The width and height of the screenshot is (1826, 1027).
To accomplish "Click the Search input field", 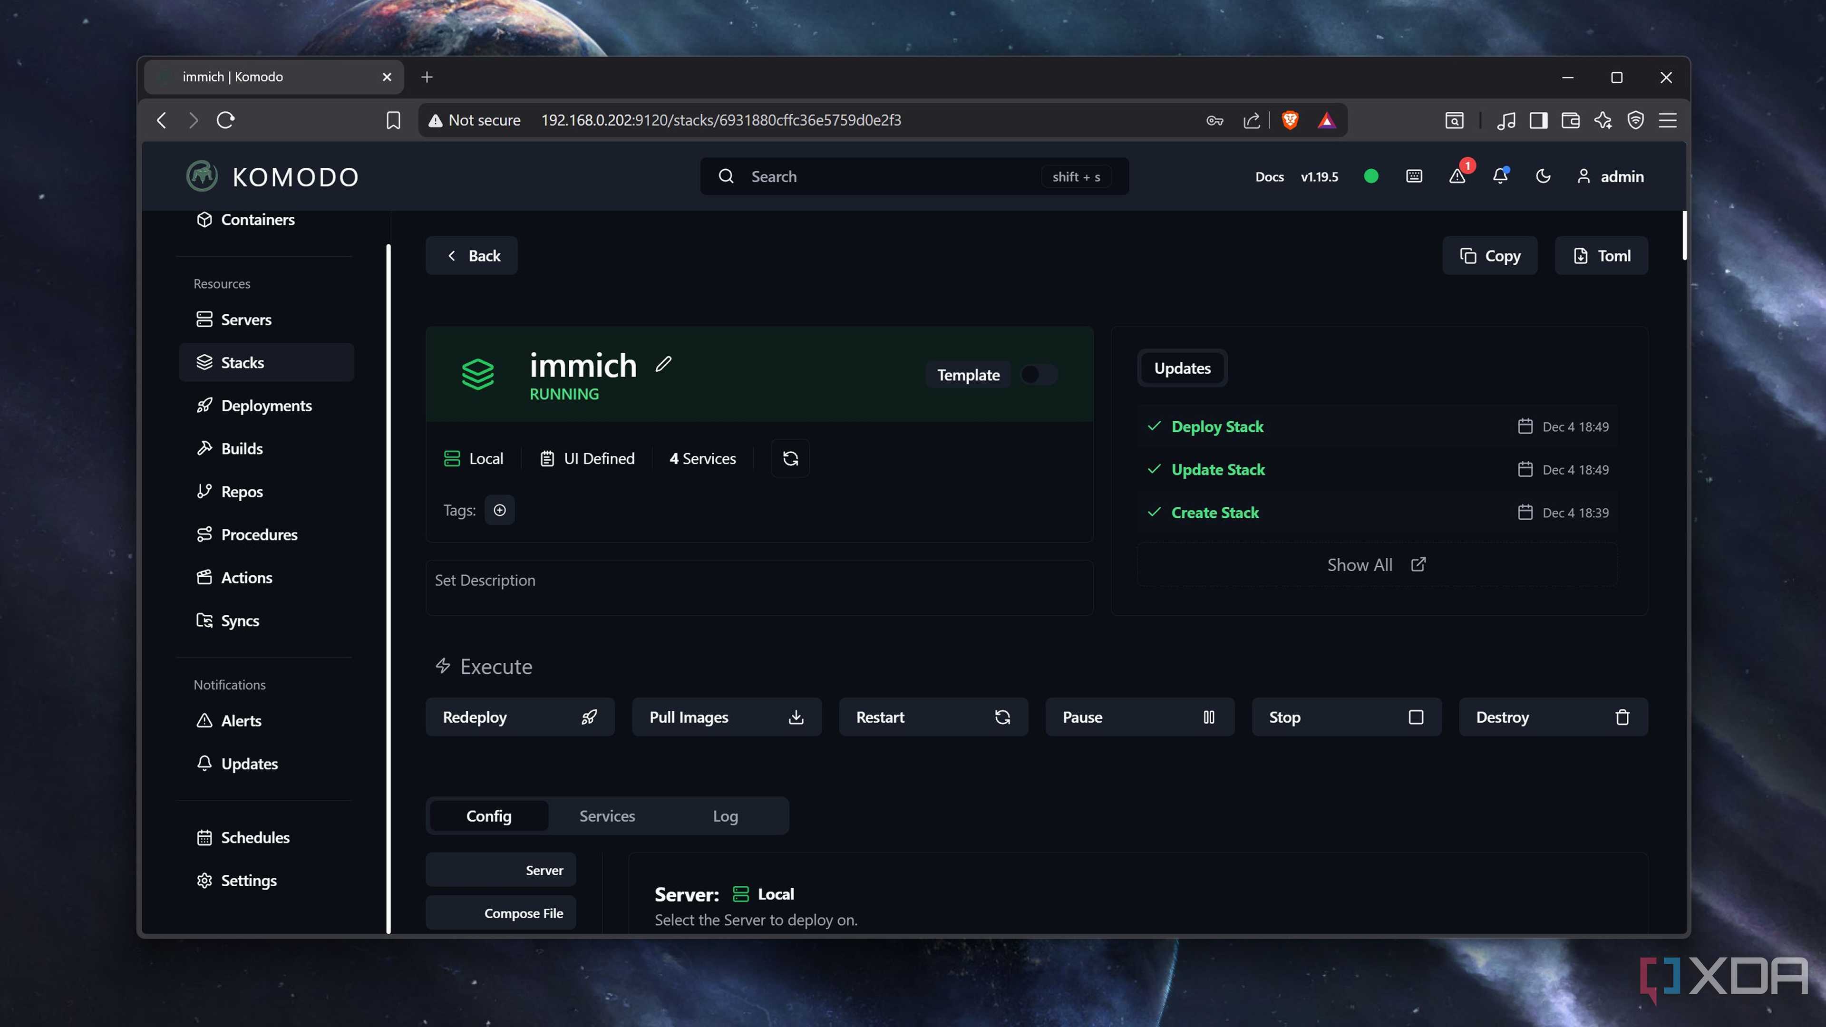I will coord(914,176).
